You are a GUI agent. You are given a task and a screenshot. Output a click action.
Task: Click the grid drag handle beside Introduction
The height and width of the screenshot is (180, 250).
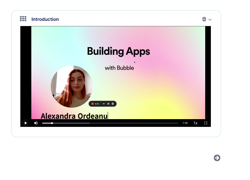pyautogui.click(x=23, y=19)
